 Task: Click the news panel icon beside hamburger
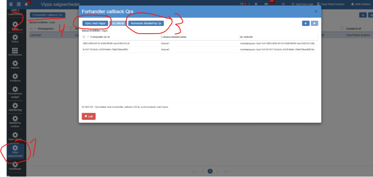(x=19, y=4)
